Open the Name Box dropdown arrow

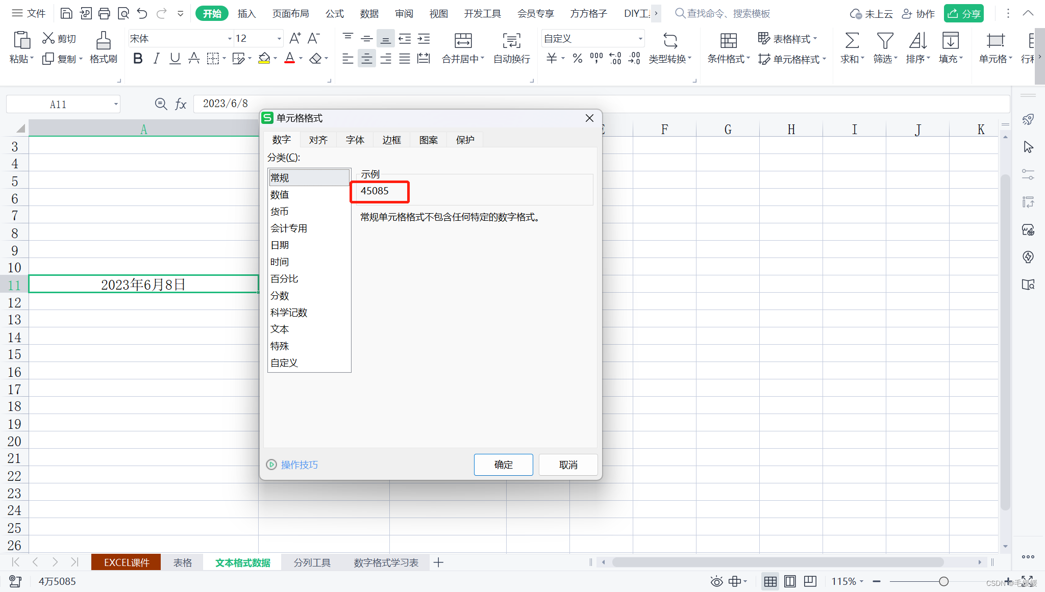(x=116, y=105)
